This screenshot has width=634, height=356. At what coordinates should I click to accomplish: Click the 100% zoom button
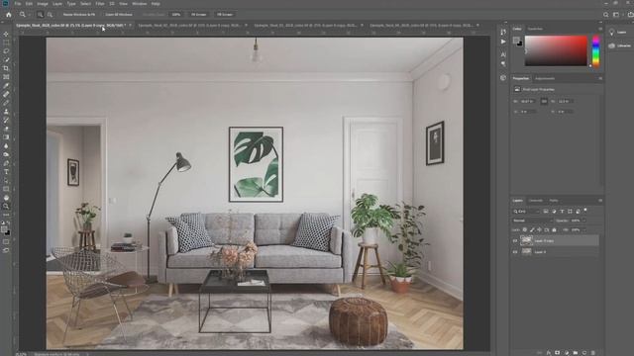[x=176, y=15]
